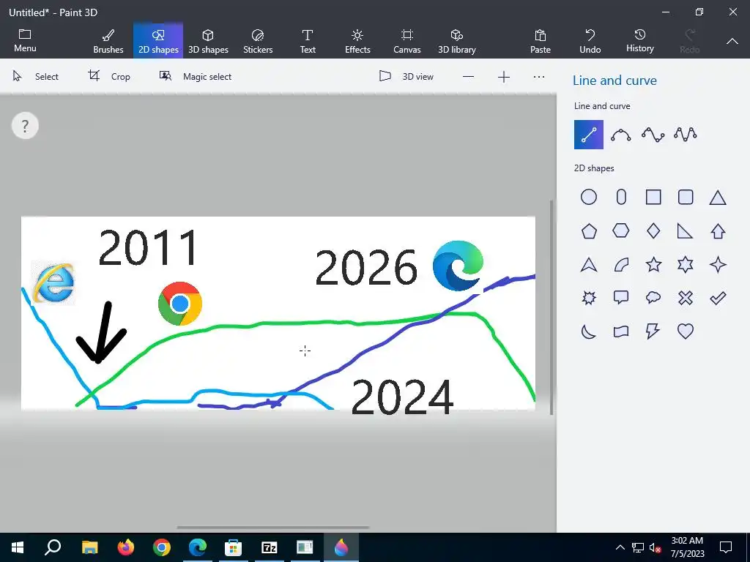Open the Effects tab
This screenshot has height=562, width=750.
click(357, 40)
